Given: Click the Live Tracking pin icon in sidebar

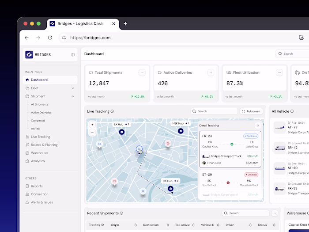Looking at the screenshot, I should click(27, 137).
